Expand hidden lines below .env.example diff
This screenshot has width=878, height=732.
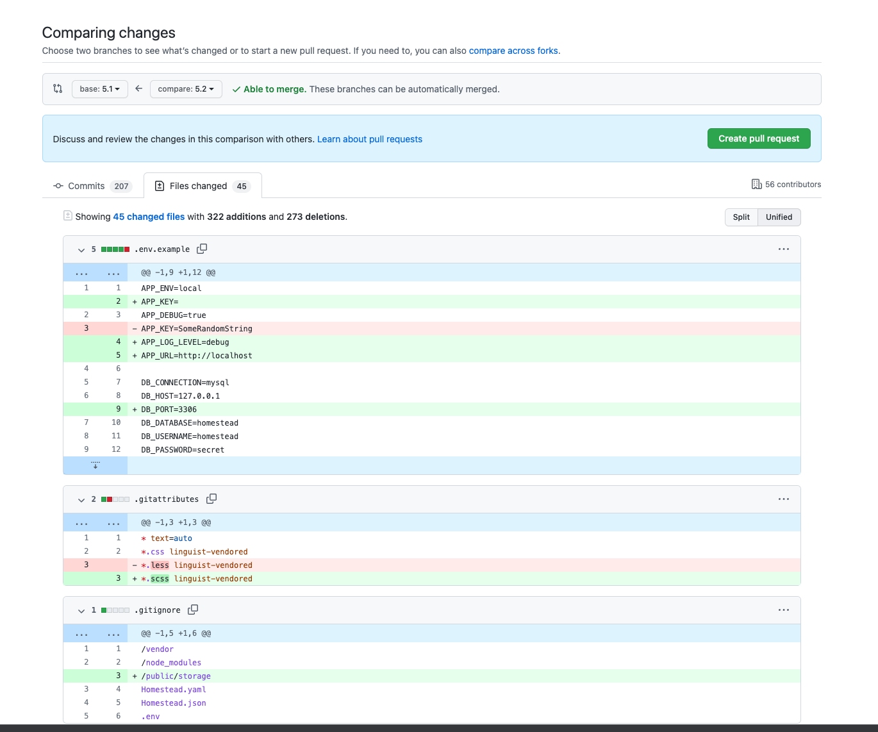pyautogui.click(x=95, y=465)
